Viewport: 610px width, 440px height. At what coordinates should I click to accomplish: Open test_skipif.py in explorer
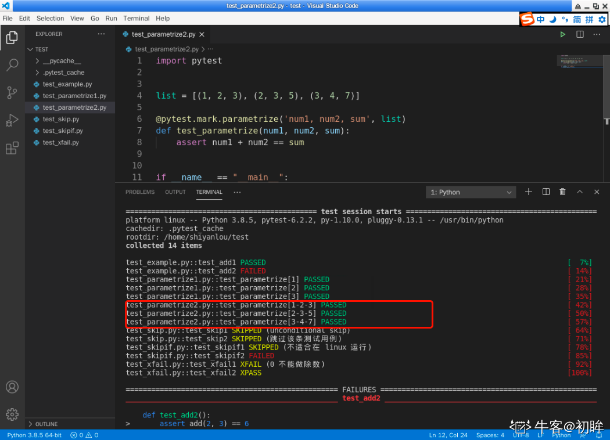pos(63,131)
